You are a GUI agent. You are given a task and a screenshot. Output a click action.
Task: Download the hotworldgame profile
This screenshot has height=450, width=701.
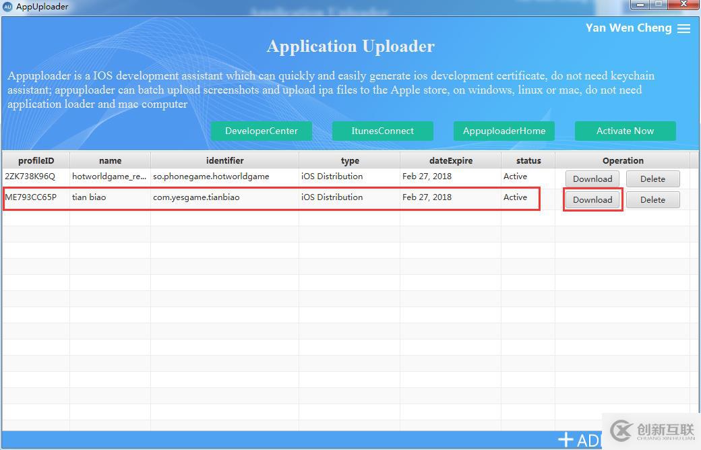592,179
